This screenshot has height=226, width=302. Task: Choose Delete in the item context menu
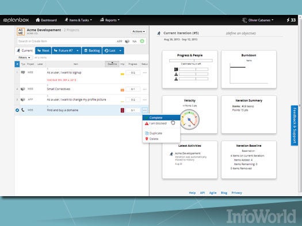(x=154, y=139)
